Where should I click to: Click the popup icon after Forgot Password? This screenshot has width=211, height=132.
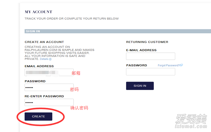click(181, 65)
